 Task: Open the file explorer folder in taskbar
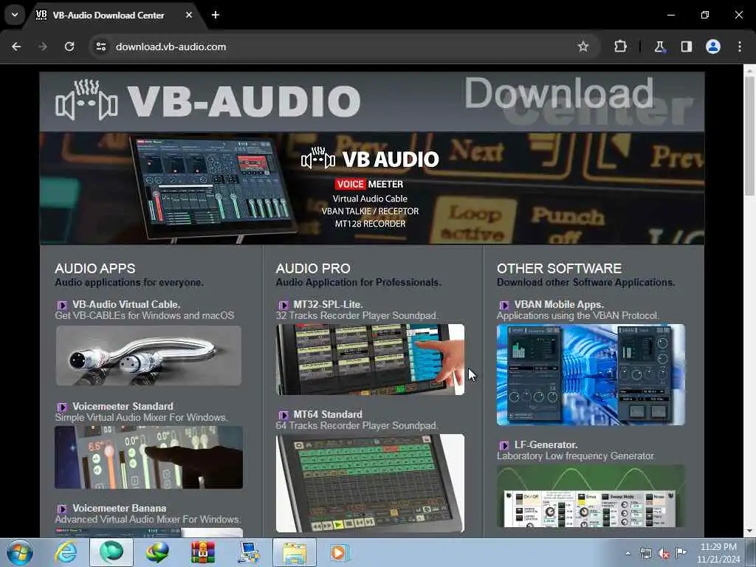click(294, 552)
